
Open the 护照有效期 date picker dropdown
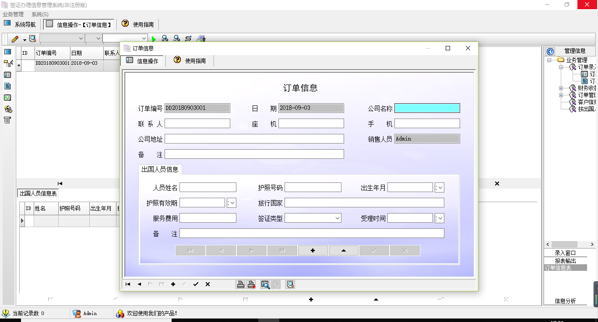coord(232,203)
